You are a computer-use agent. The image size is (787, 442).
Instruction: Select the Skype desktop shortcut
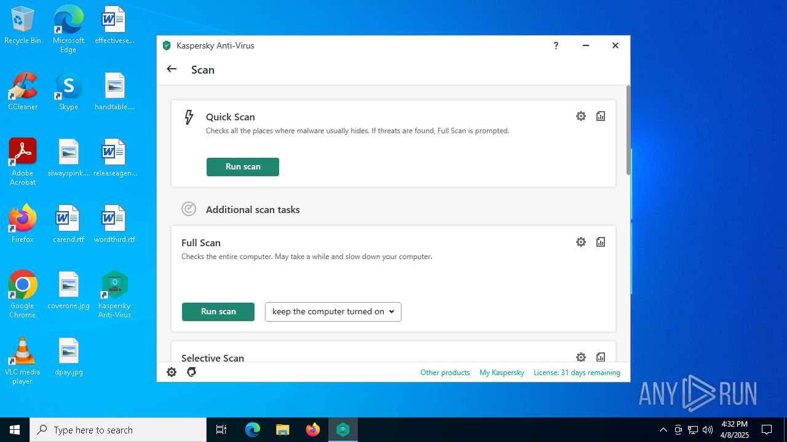pos(68,91)
